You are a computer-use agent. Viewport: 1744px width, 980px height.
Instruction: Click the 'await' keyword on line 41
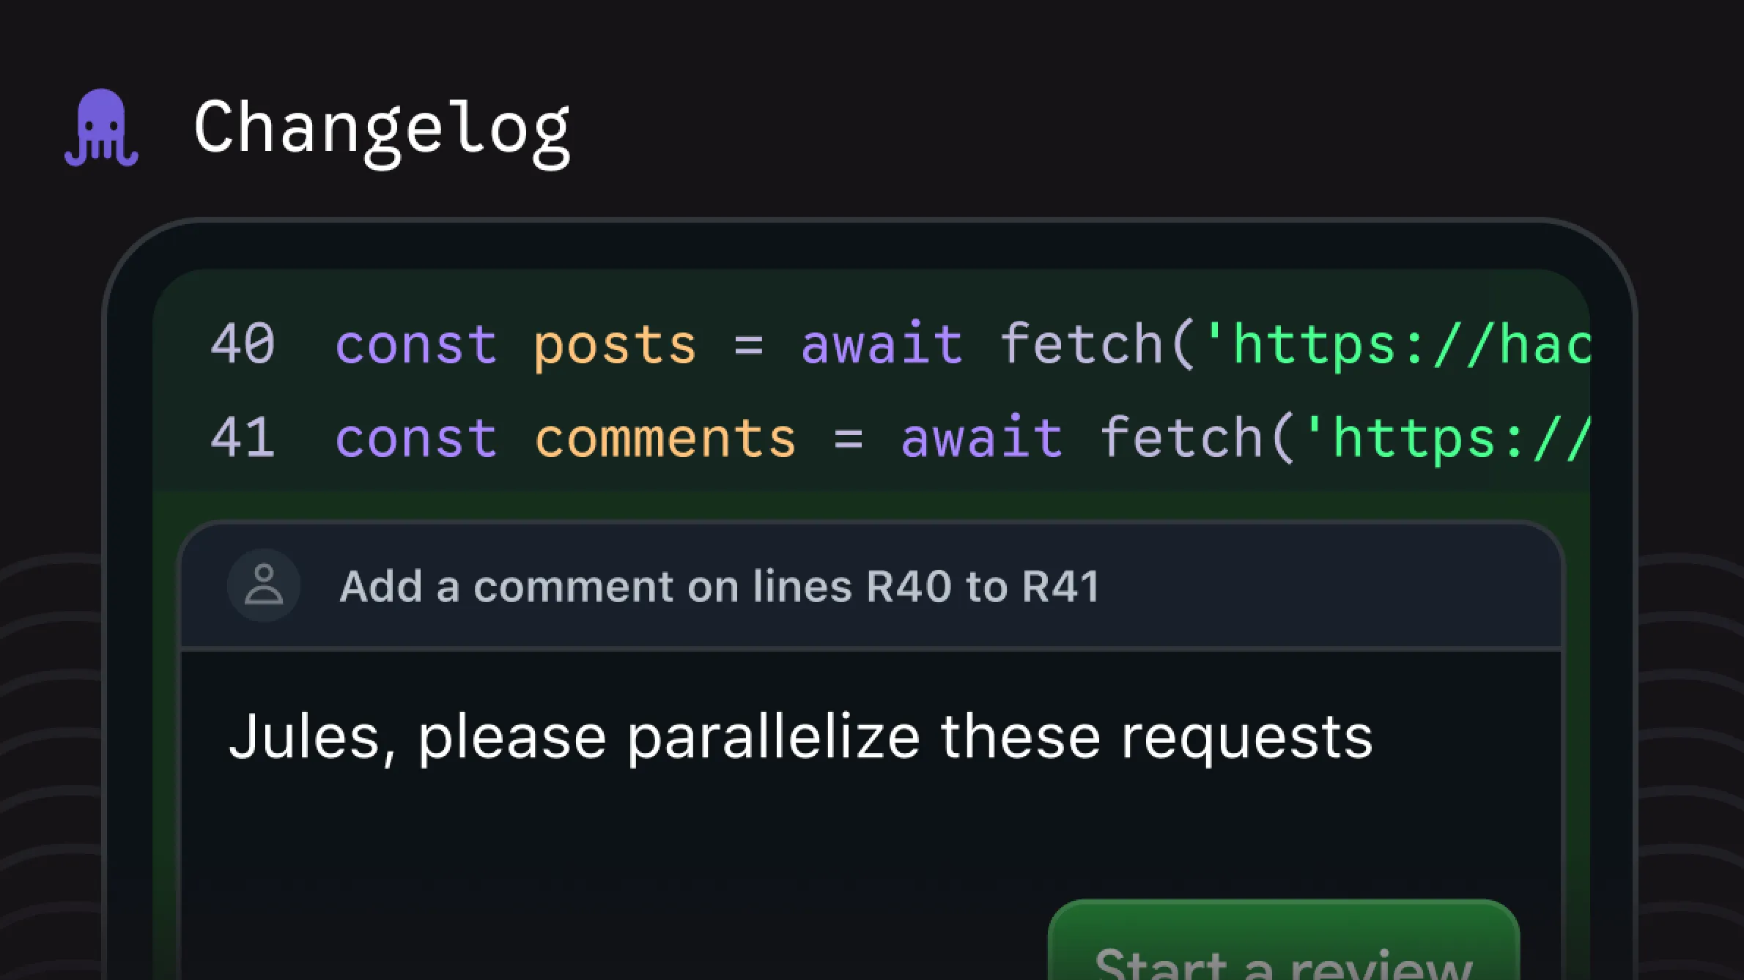click(981, 438)
